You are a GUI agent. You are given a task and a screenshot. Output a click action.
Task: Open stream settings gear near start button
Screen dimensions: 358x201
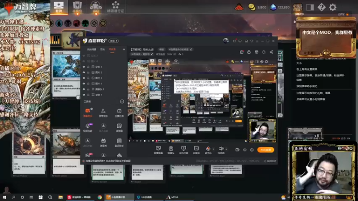pos(252,150)
